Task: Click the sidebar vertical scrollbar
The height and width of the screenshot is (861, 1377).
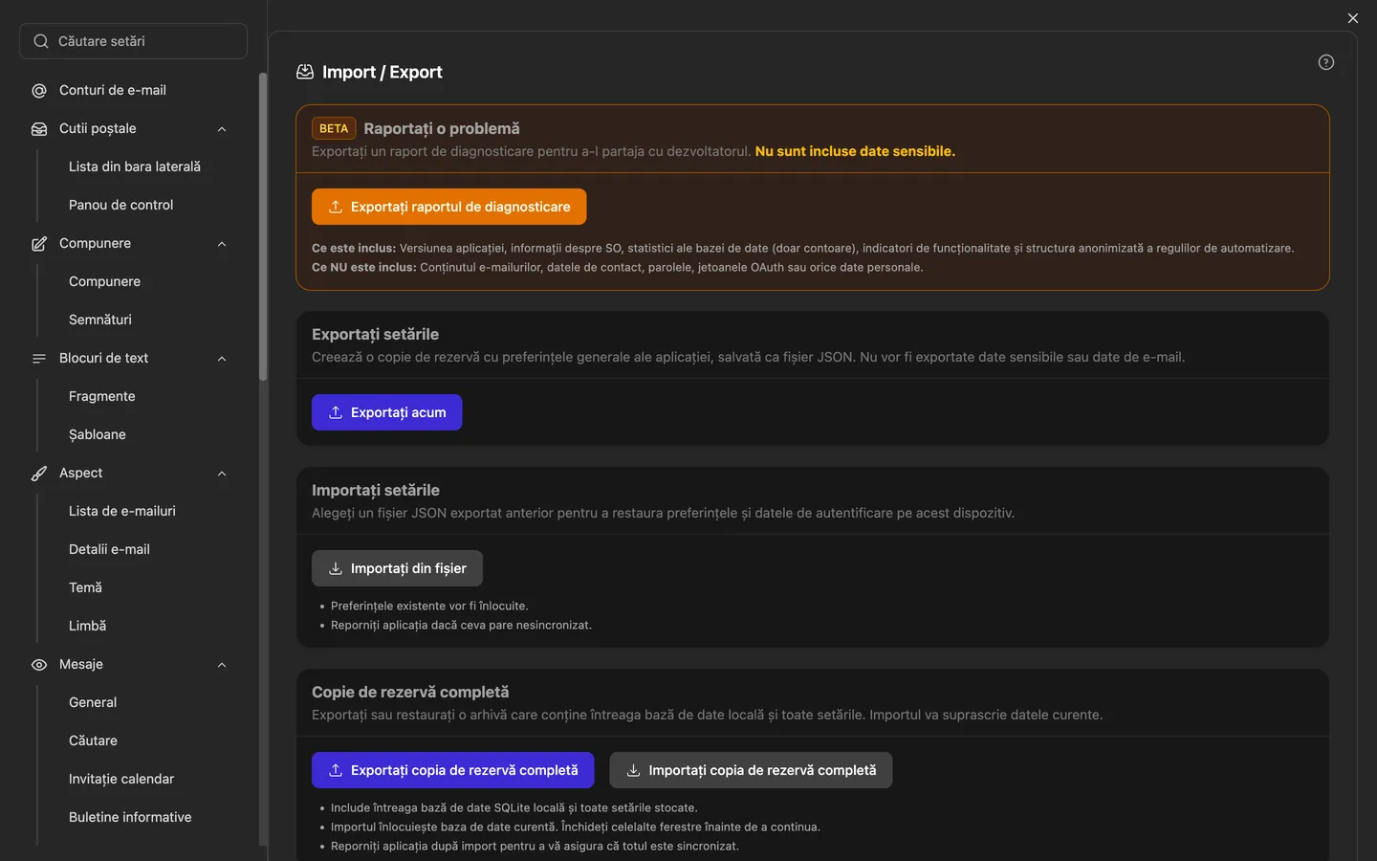Action: [x=263, y=228]
